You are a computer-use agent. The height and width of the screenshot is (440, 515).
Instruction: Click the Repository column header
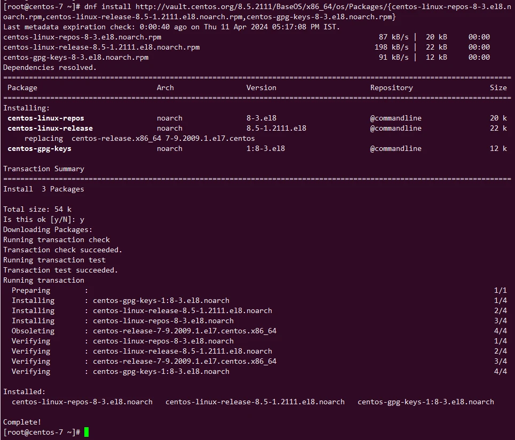point(391,87)
